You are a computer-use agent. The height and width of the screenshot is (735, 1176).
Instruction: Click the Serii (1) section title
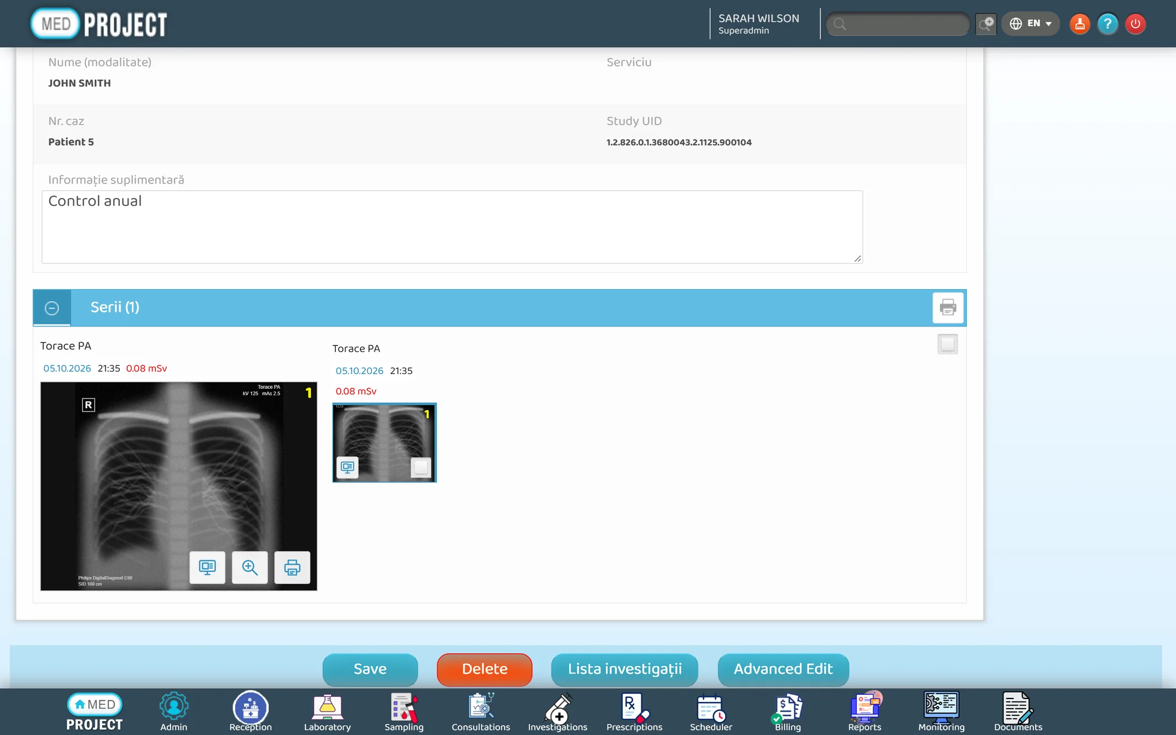115,307
